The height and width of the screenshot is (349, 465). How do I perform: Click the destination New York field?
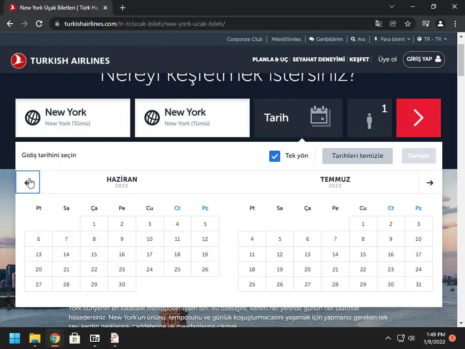pos(192,118)
